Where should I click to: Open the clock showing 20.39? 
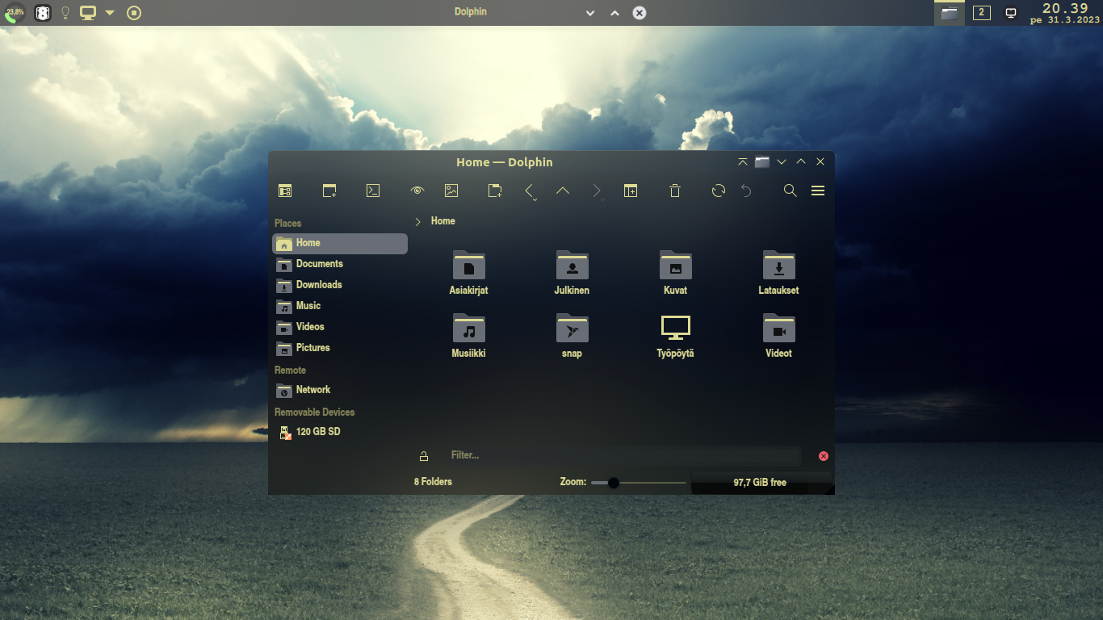tap(1065, 13)
